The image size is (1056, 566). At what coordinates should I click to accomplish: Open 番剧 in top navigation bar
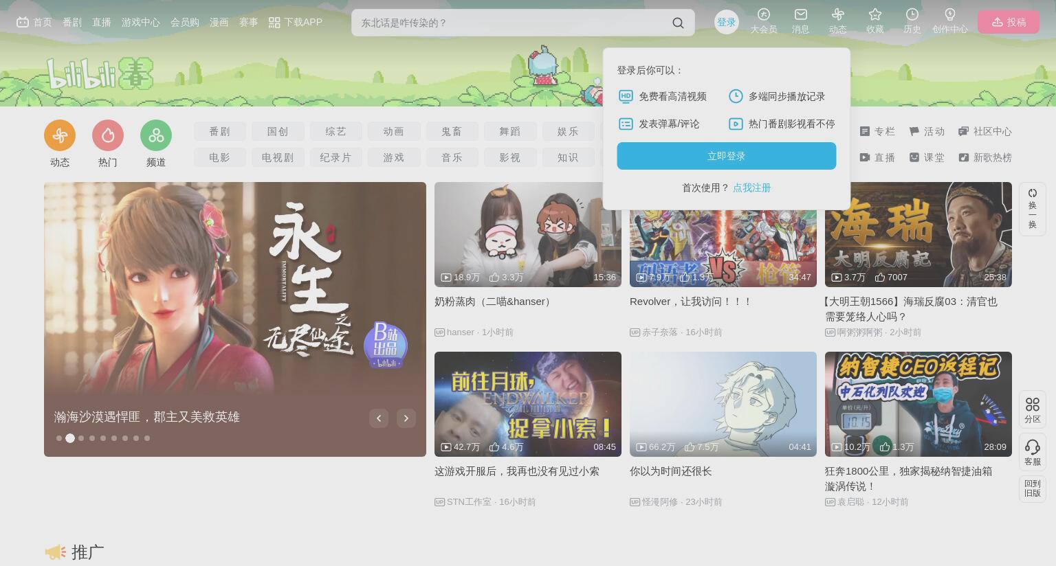click(72, 23)
